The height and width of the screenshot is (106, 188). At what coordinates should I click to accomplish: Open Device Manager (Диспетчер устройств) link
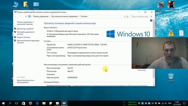tap(25, 29)
